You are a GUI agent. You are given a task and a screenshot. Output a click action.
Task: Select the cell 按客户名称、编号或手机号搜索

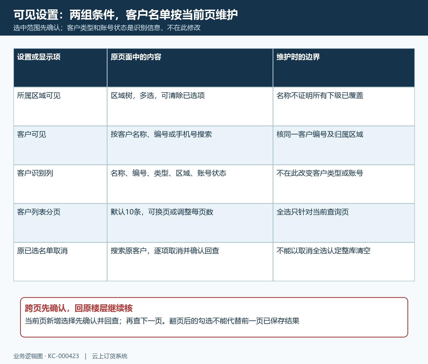[190, 145]
